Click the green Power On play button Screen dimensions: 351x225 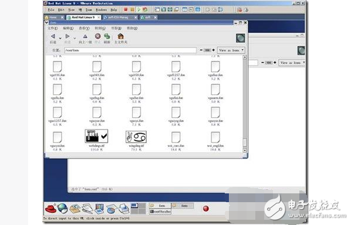pos(139,9)
